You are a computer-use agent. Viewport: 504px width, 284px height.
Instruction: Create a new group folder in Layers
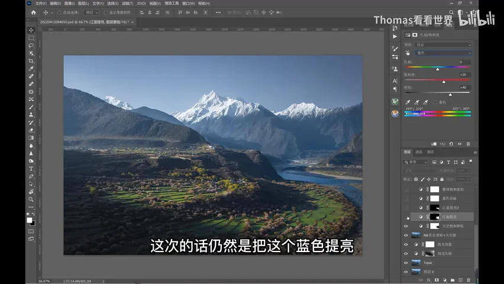pyautogui.click(x=453, y=280)
